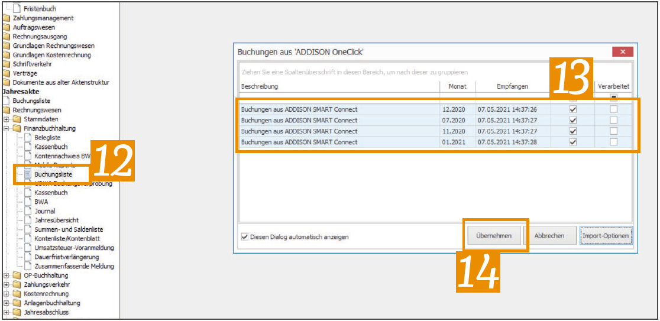Uncheck the selection checkbox for month 12.2020
660x321 pixels.
[x=572, y=109]
